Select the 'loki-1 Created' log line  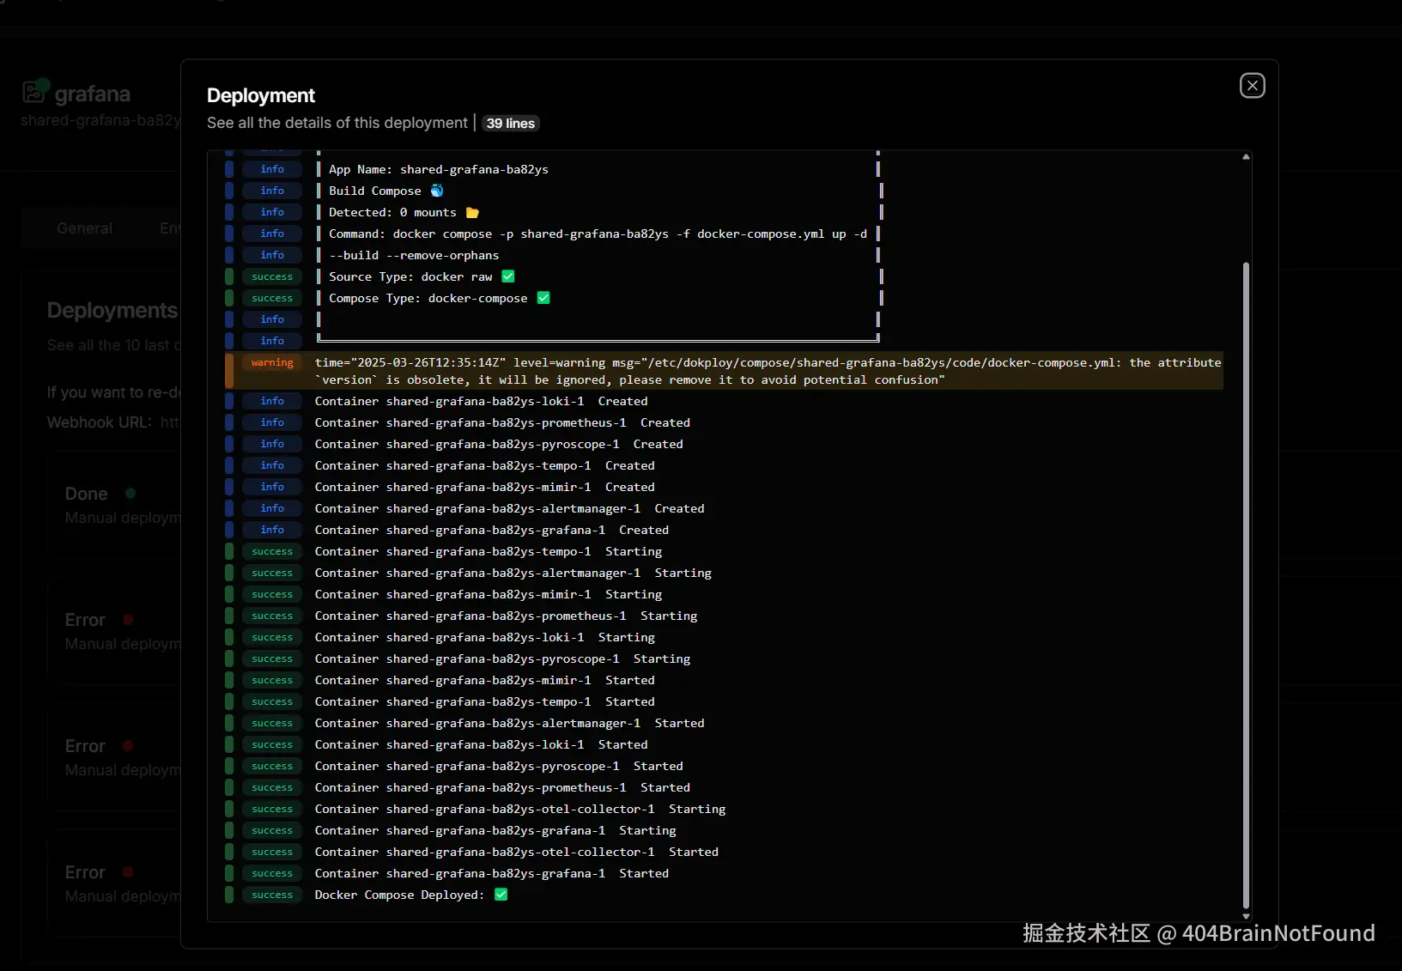[x=482, y=401]
